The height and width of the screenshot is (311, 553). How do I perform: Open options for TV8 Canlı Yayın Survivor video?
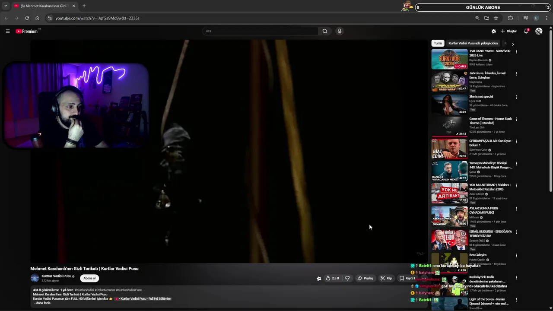[516, 51]
